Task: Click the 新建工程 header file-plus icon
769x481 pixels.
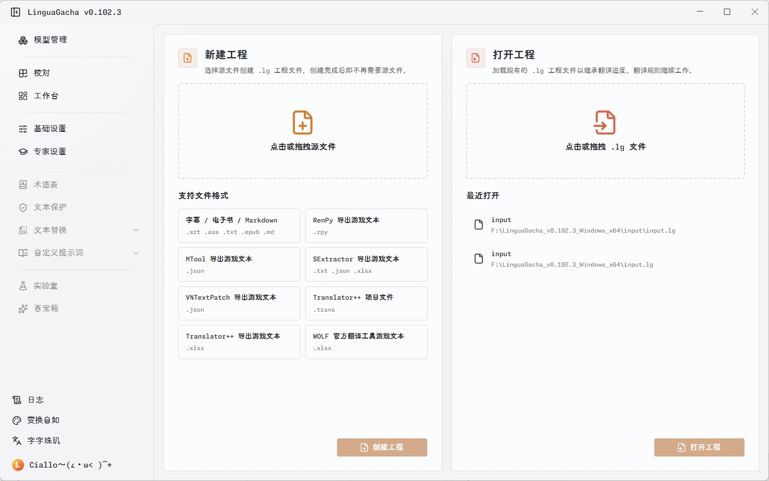Action: [x=188, y=58]
